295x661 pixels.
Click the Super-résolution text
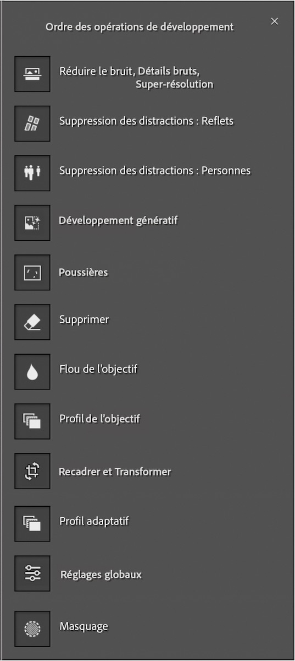(x=175, y=84)
